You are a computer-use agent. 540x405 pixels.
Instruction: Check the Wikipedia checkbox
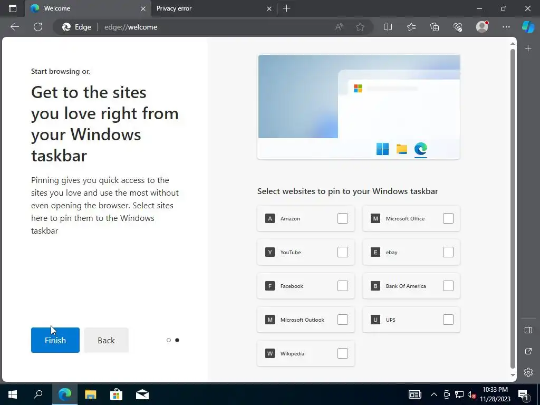point(343,353)
